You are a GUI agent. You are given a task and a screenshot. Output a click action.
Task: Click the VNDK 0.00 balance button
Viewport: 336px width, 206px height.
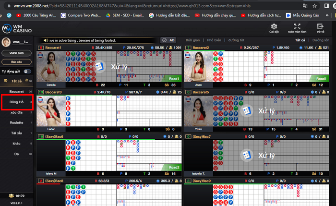[16, 53]
